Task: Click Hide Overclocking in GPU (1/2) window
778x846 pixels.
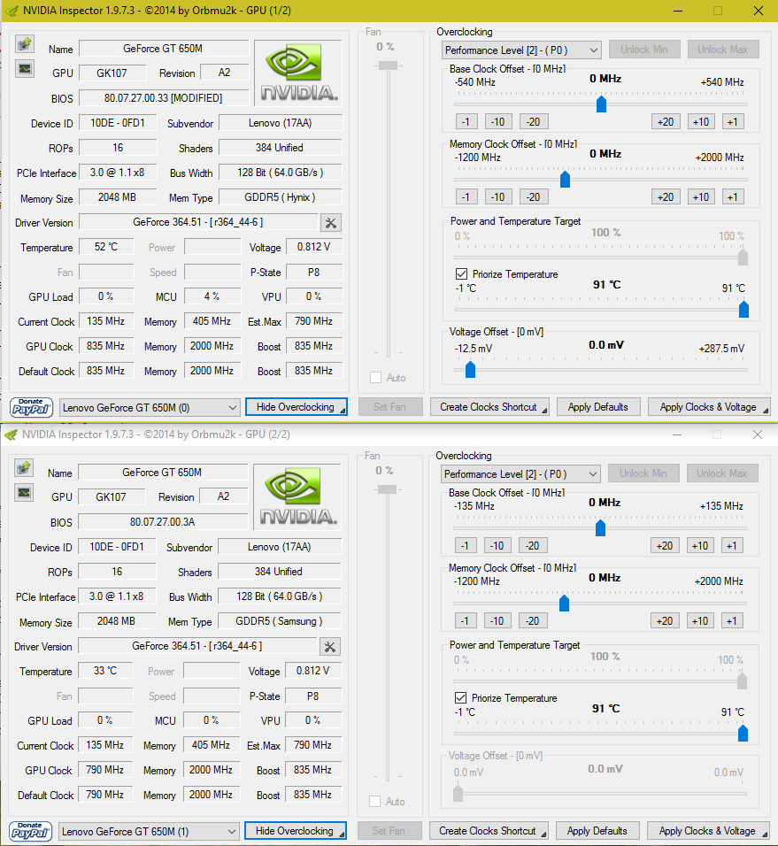Action: (297, 407)
